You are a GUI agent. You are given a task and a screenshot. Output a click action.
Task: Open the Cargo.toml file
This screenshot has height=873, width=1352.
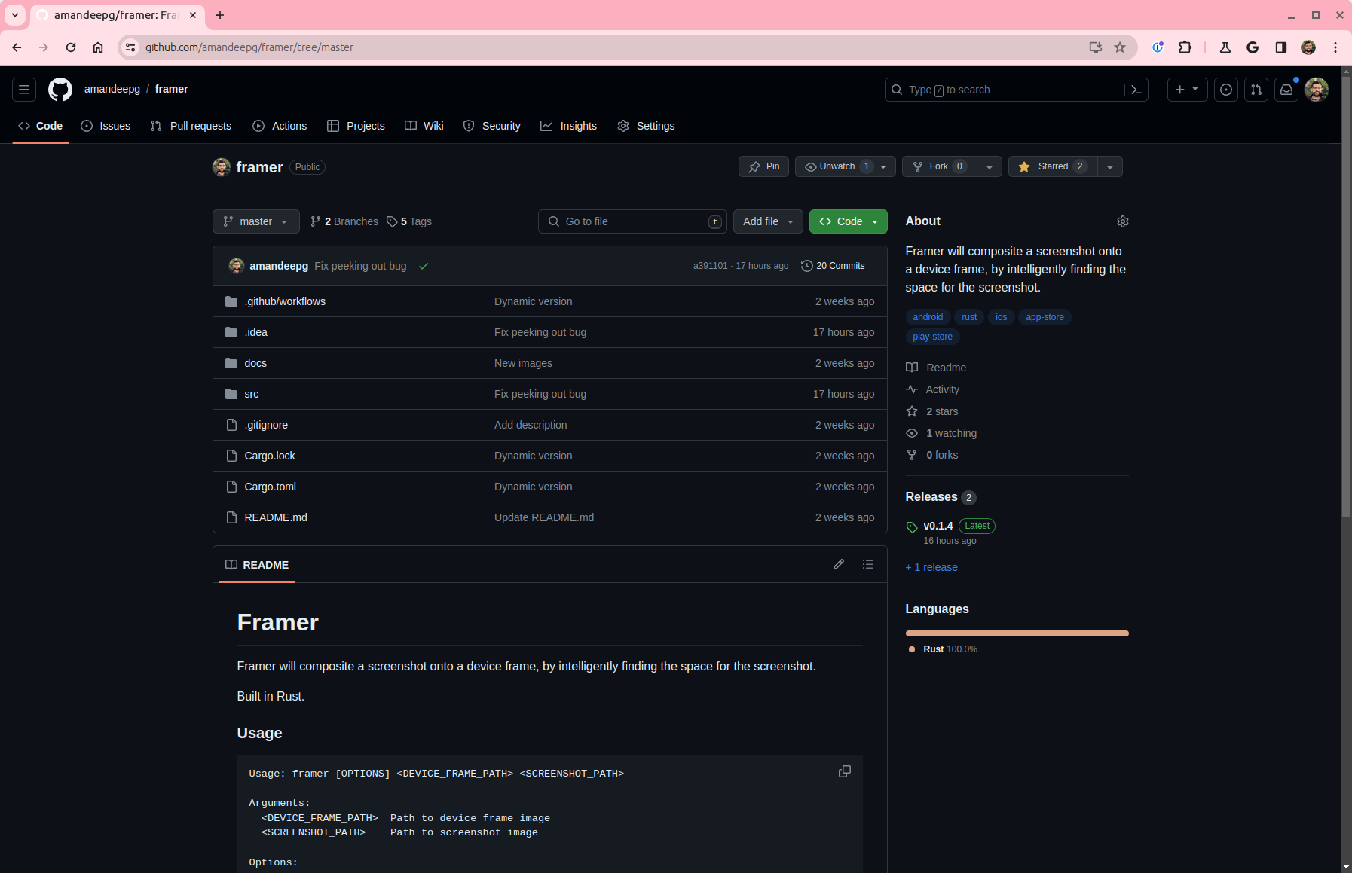click(271, 487)
